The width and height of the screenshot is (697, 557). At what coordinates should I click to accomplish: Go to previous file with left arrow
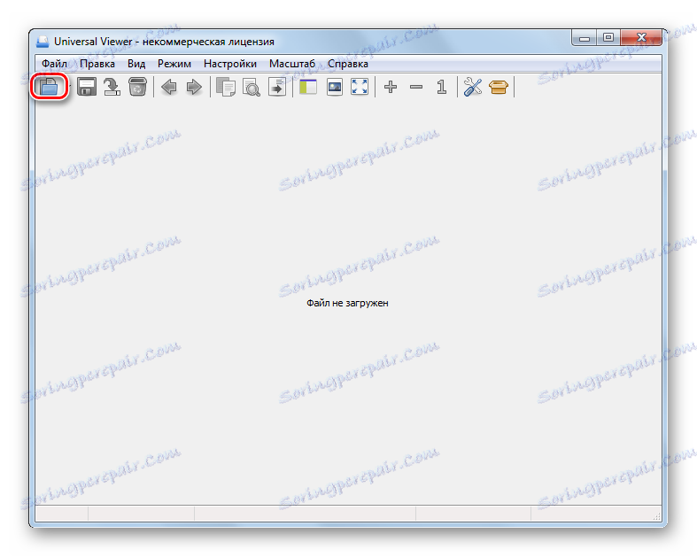click(x=169, y=87)
